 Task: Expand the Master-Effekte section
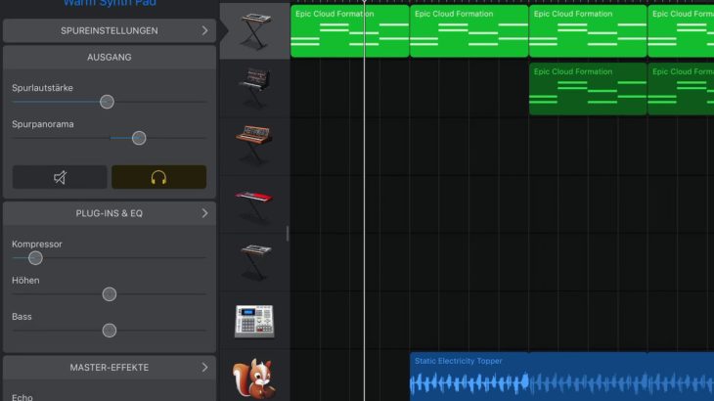coord(110,368)
